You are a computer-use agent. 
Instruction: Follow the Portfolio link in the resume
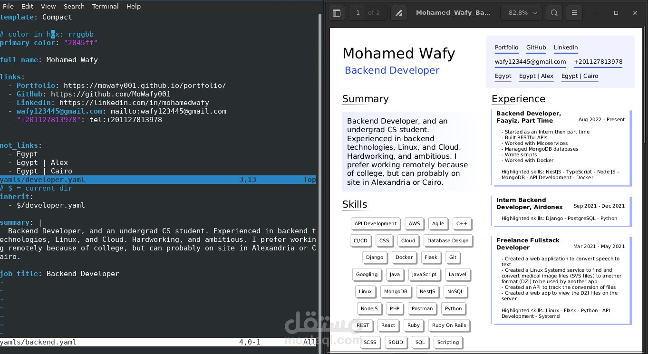tap(506, 48)
